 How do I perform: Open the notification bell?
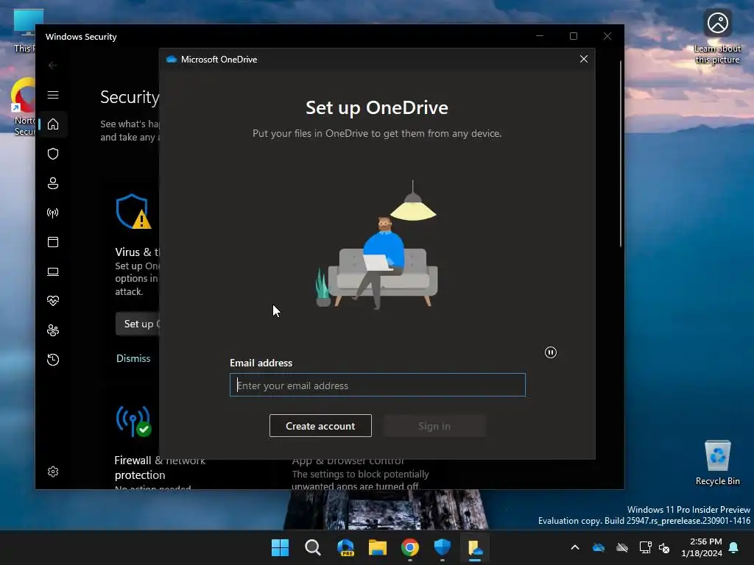[734, 547]
